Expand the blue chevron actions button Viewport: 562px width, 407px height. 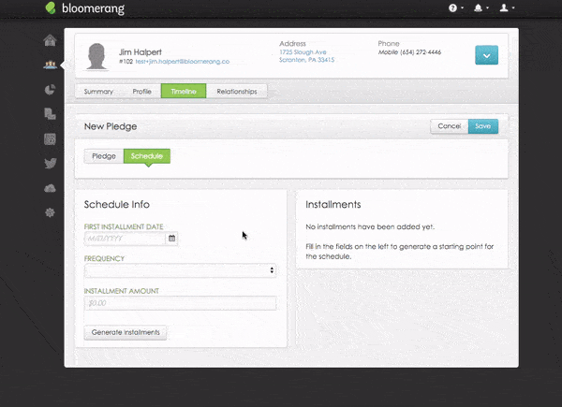486,55
